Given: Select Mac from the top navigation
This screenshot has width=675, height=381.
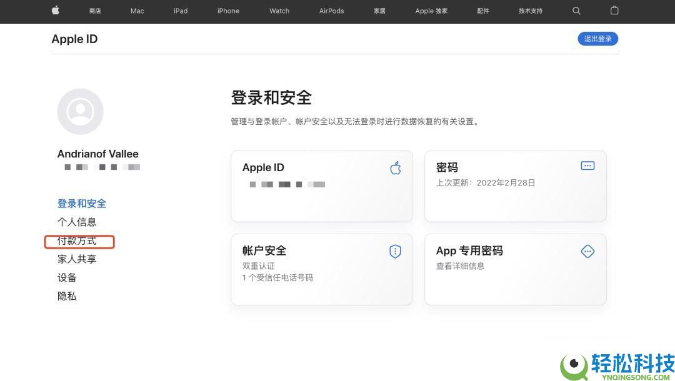Looking at the screenshot, I should (x=137, y=11).
